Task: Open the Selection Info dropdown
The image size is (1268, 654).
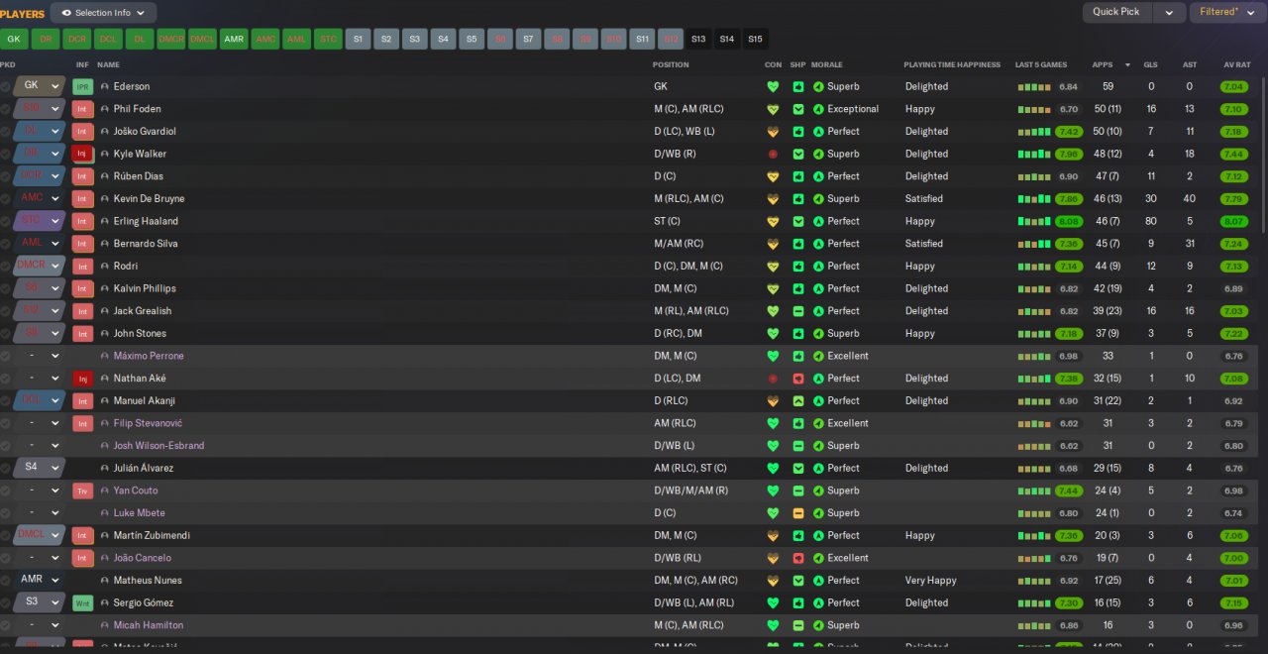Action: pos(103,13)
